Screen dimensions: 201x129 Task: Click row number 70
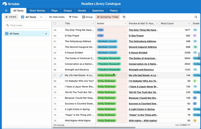click(55, 92)
